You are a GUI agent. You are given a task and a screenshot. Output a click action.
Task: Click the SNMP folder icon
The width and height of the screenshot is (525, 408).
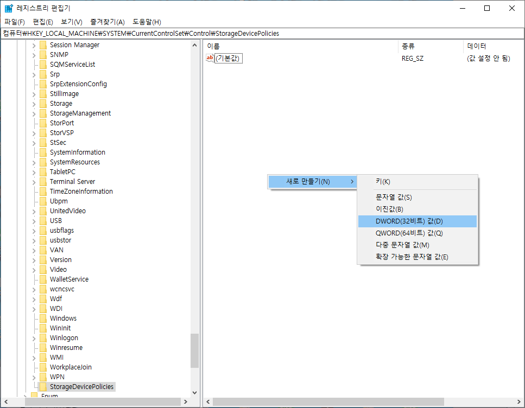pos(43,55)
